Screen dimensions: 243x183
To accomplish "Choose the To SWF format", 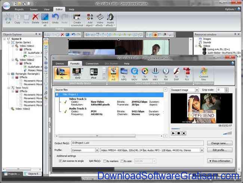I will click(176, 74).
